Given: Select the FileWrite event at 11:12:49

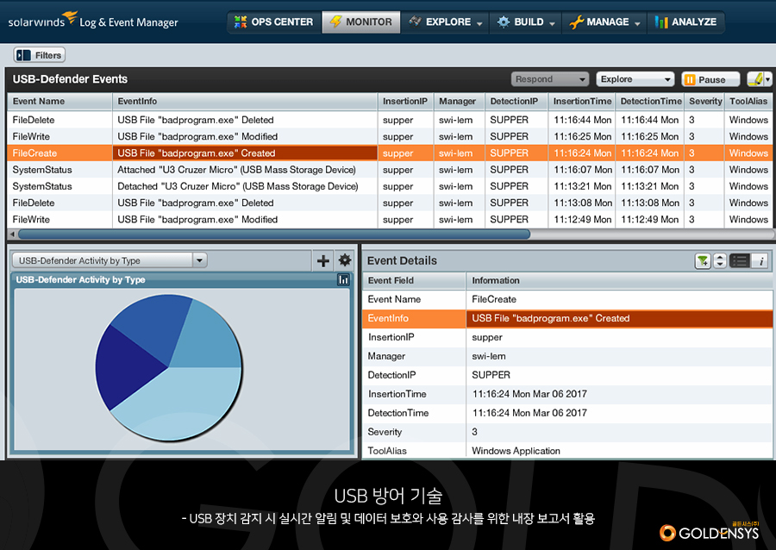Looking at the screenshot, I should tap(390, 220).
